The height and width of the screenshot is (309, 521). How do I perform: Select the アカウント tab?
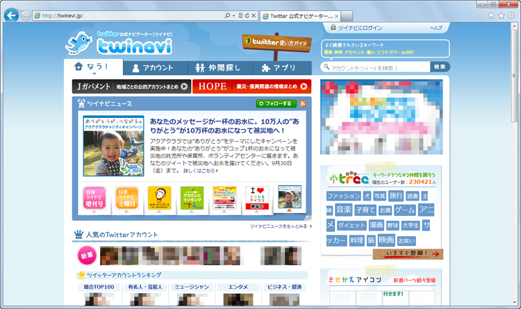tap(155, 68)
